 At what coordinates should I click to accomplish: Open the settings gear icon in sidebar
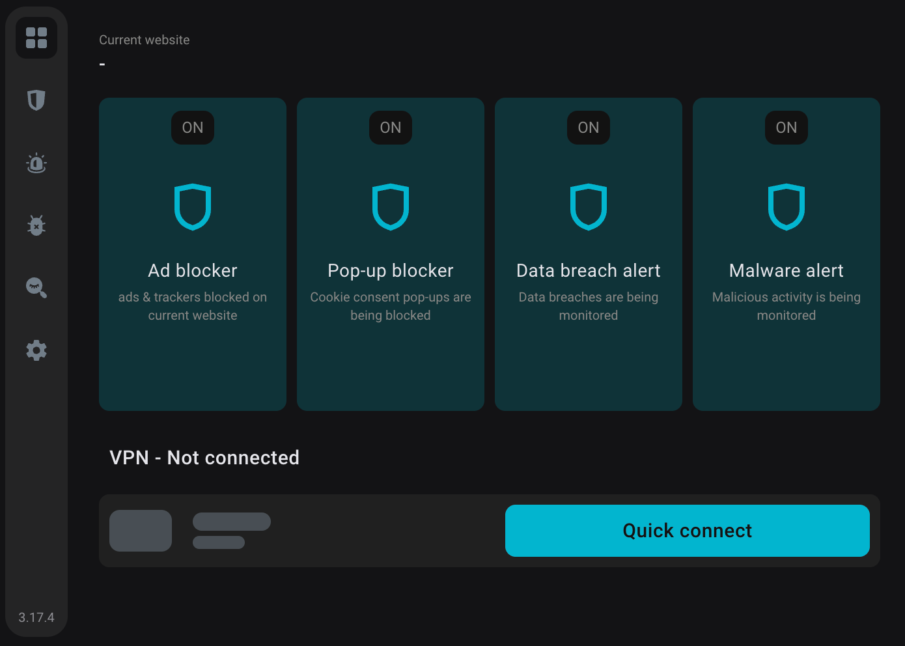point(36,350)
